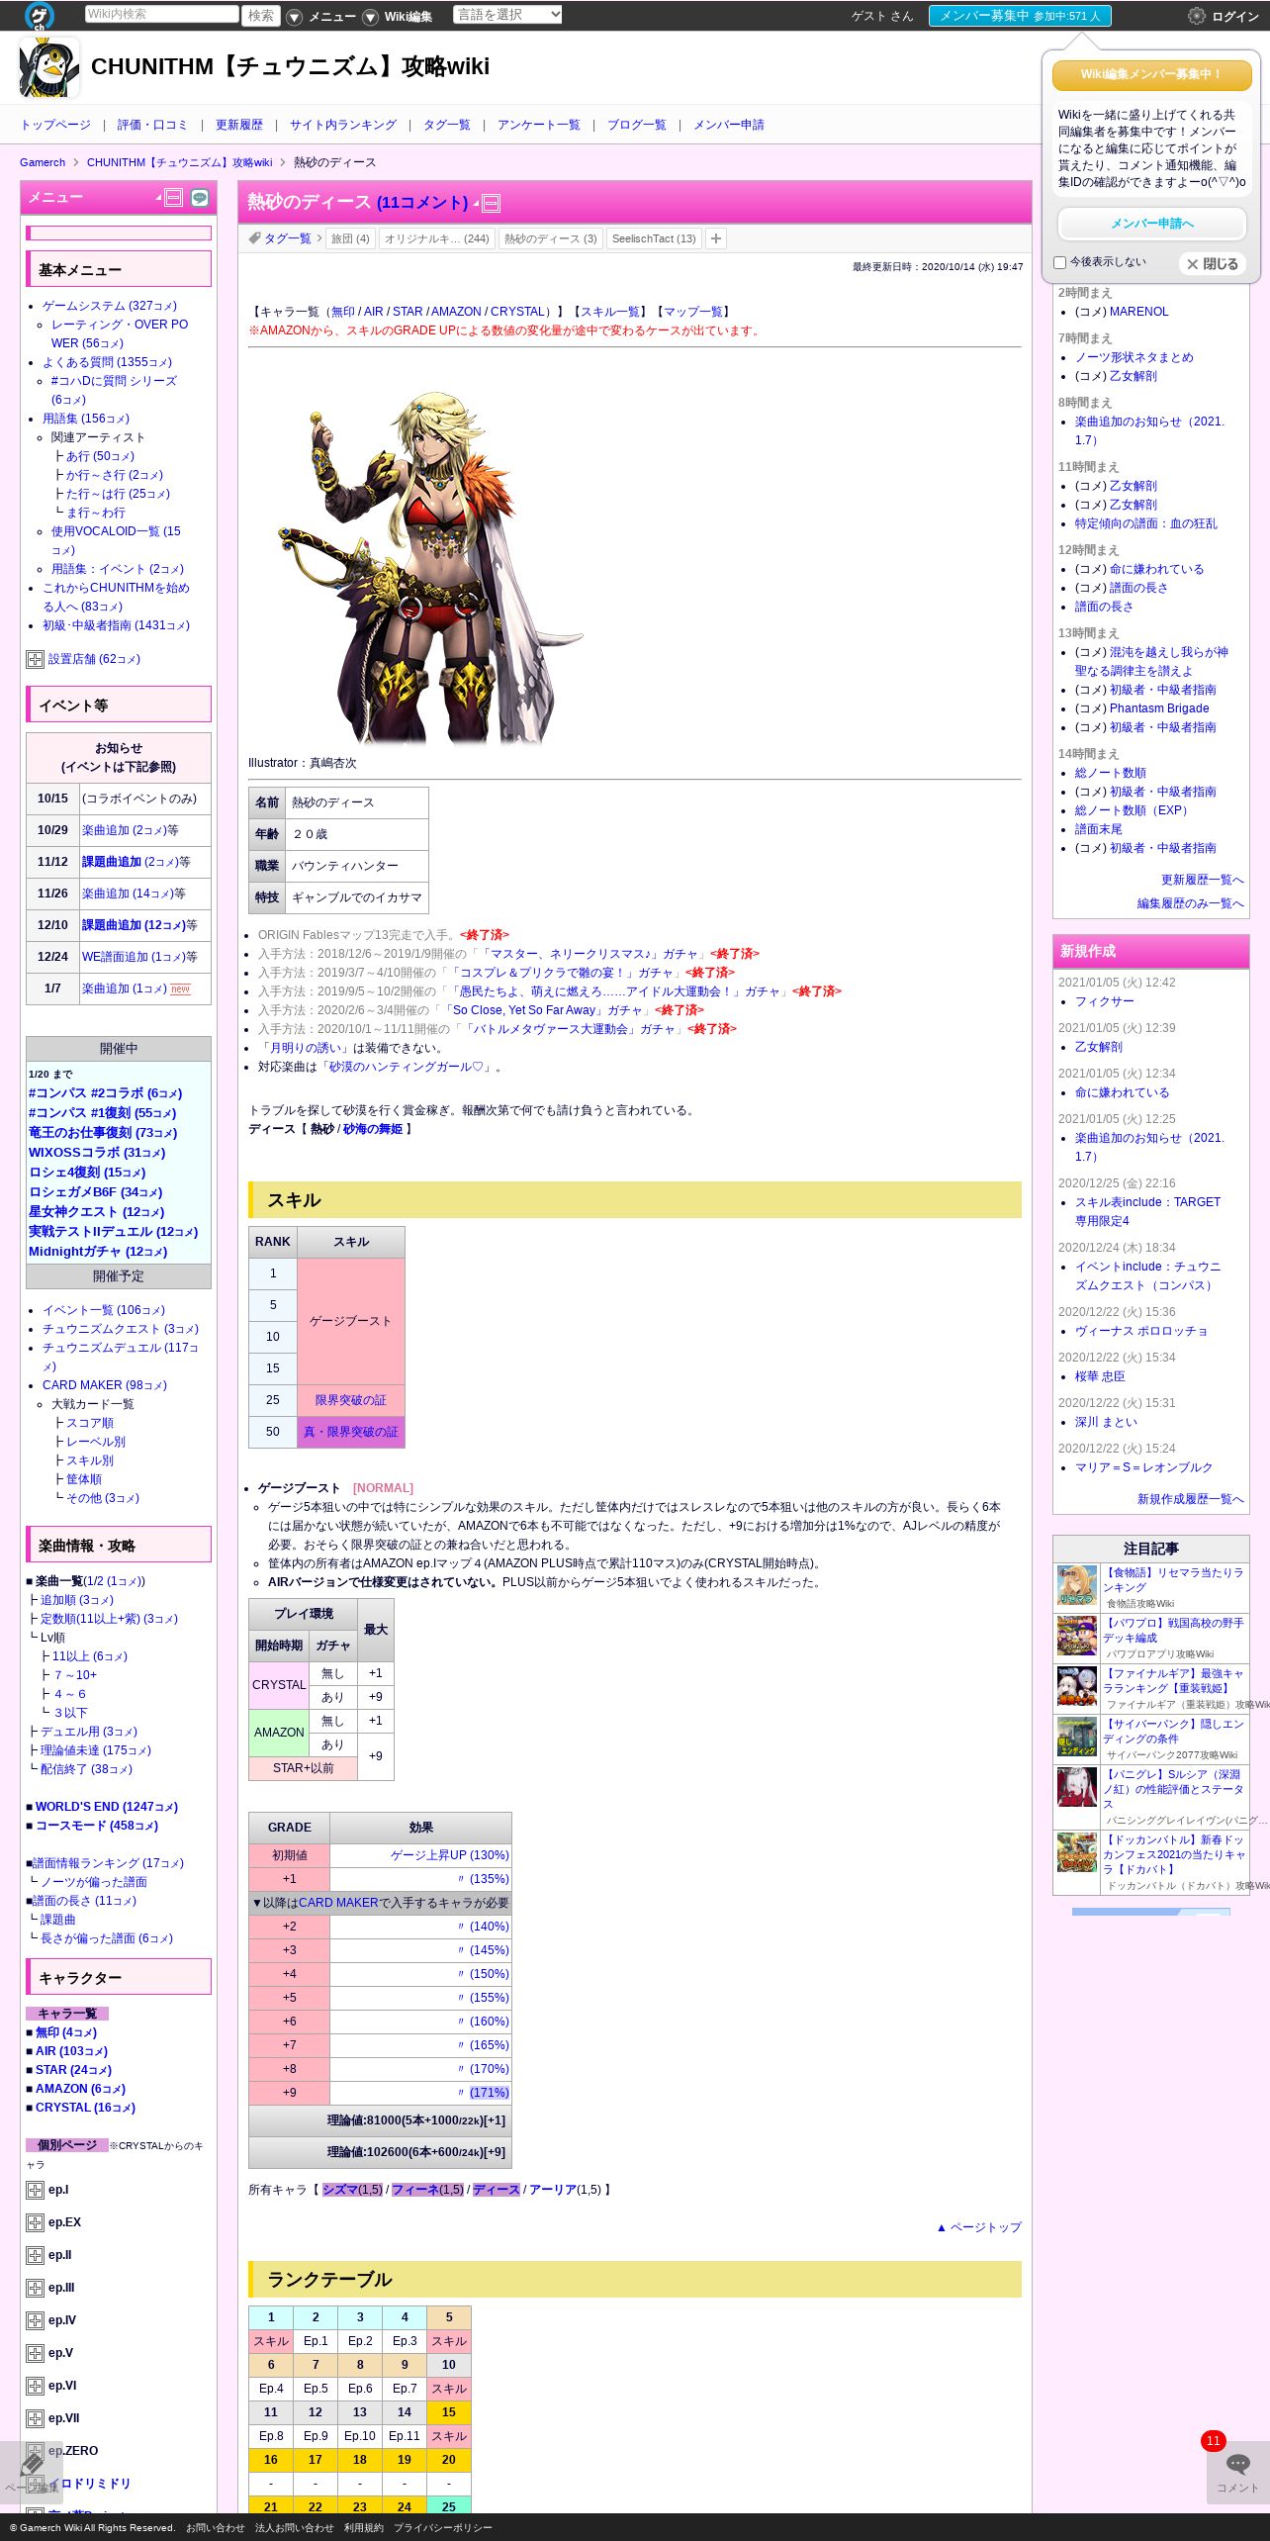Open 評価・口コミ navigation item
1270x2541 pixels.
pos(152,125)
